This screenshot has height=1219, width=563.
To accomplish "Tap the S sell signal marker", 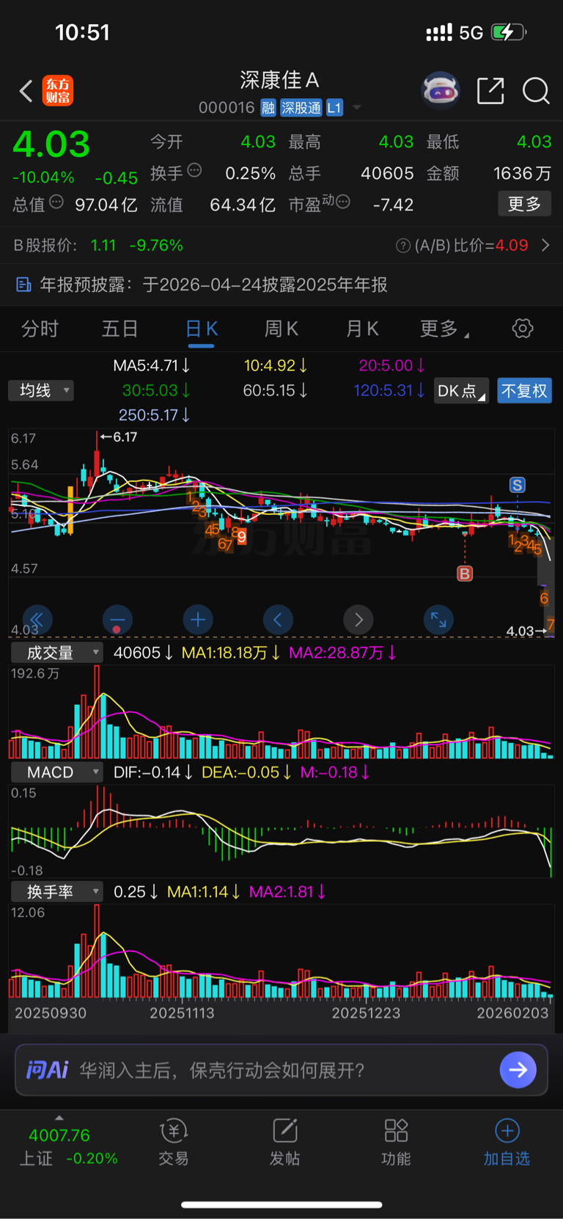I will click(518, 485).
